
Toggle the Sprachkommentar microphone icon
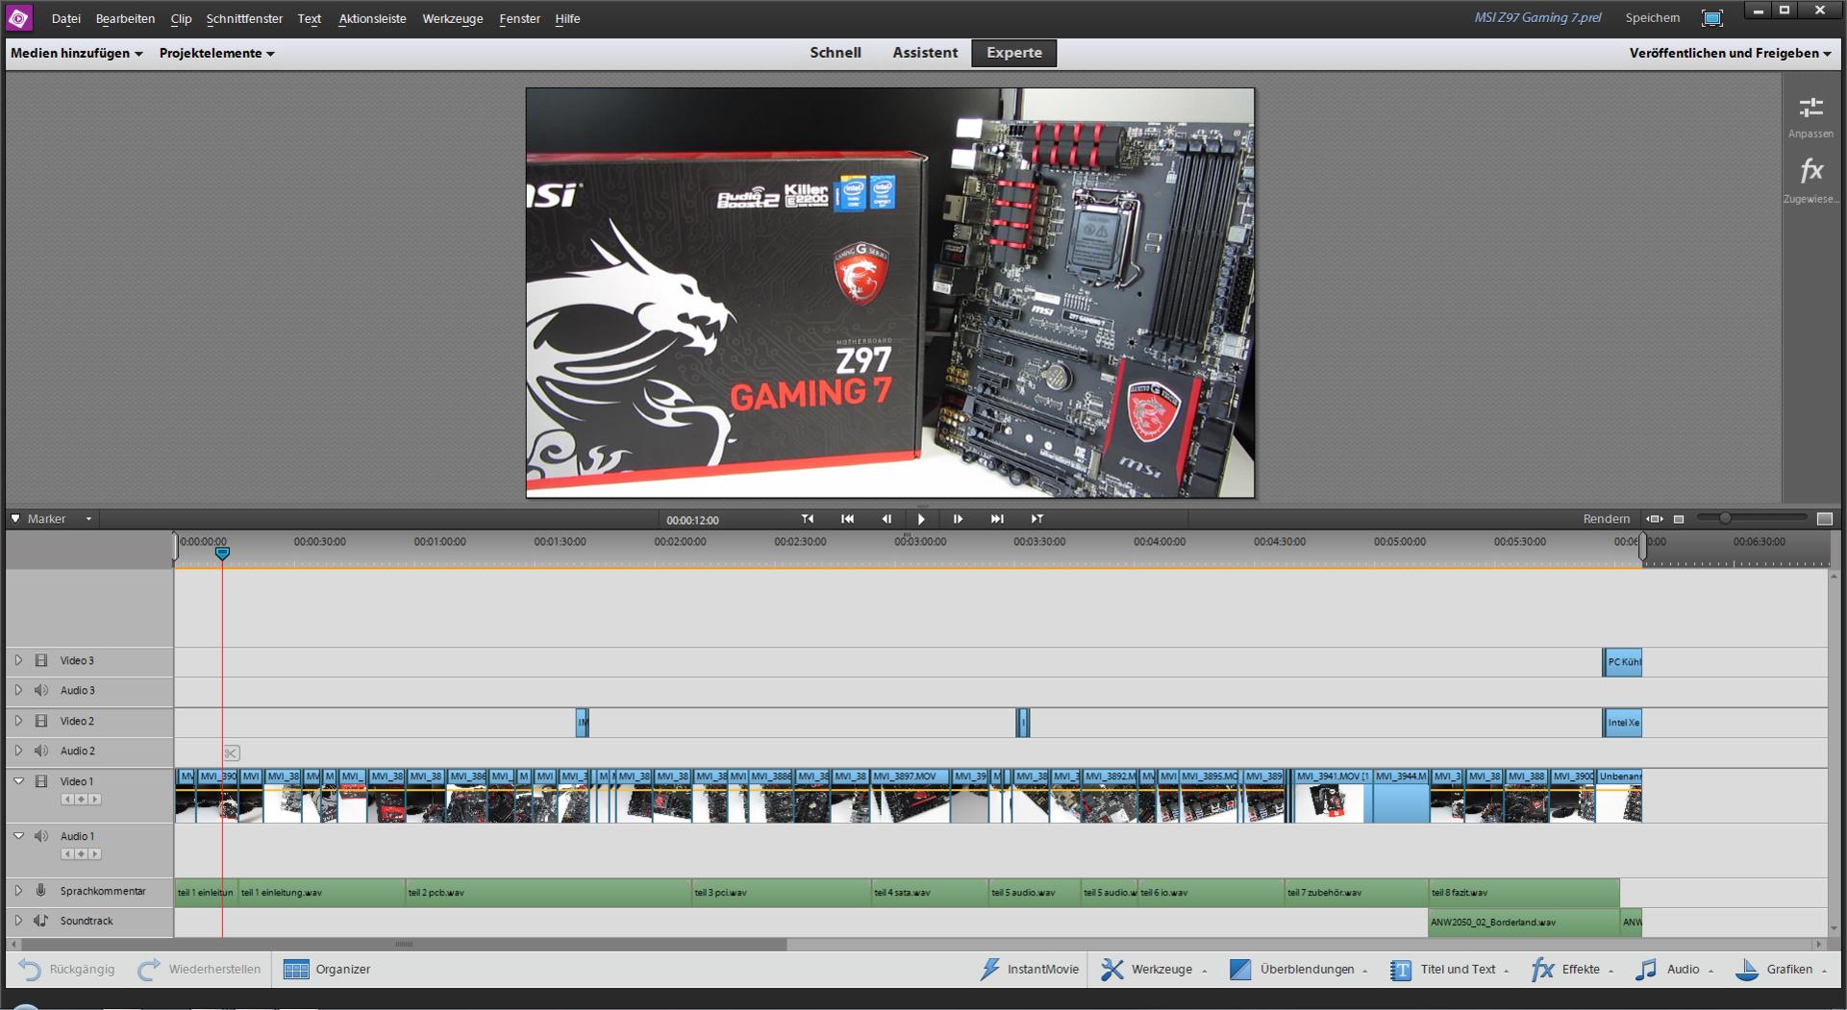click(x=41, y=891)
